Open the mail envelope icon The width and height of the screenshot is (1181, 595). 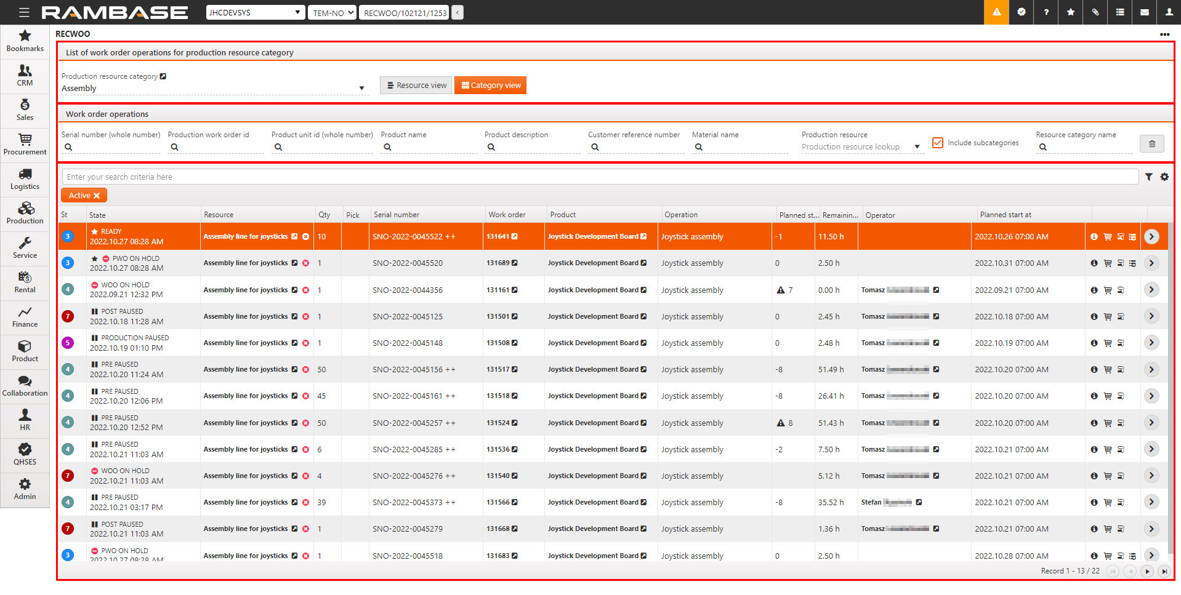coord(1144,12)
